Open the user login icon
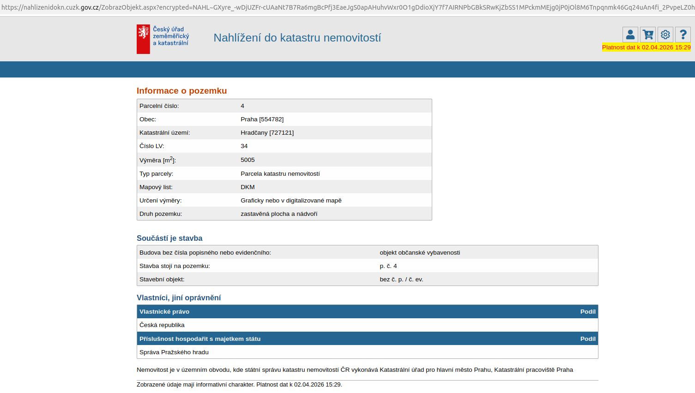 coord(630,35)
